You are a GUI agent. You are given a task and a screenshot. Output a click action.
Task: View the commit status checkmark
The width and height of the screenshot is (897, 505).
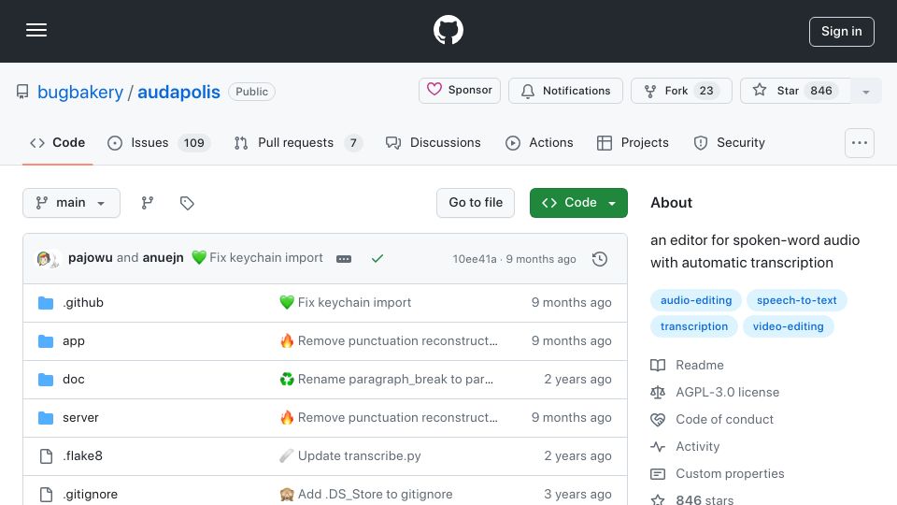coord(377,259)
